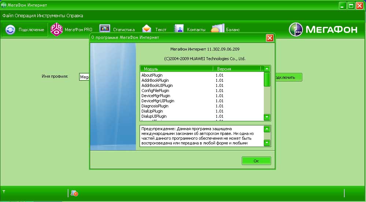
Task: Select the AddrBookUIPlugin row
Action: (x=202, y=85)
